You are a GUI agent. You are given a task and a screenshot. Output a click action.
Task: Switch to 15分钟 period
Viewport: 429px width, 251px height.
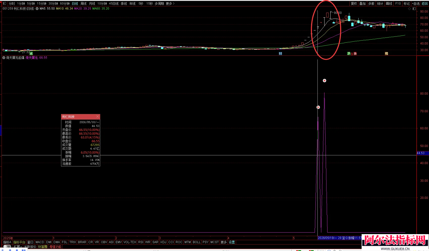pyautogui.click(x=42, y=4)
